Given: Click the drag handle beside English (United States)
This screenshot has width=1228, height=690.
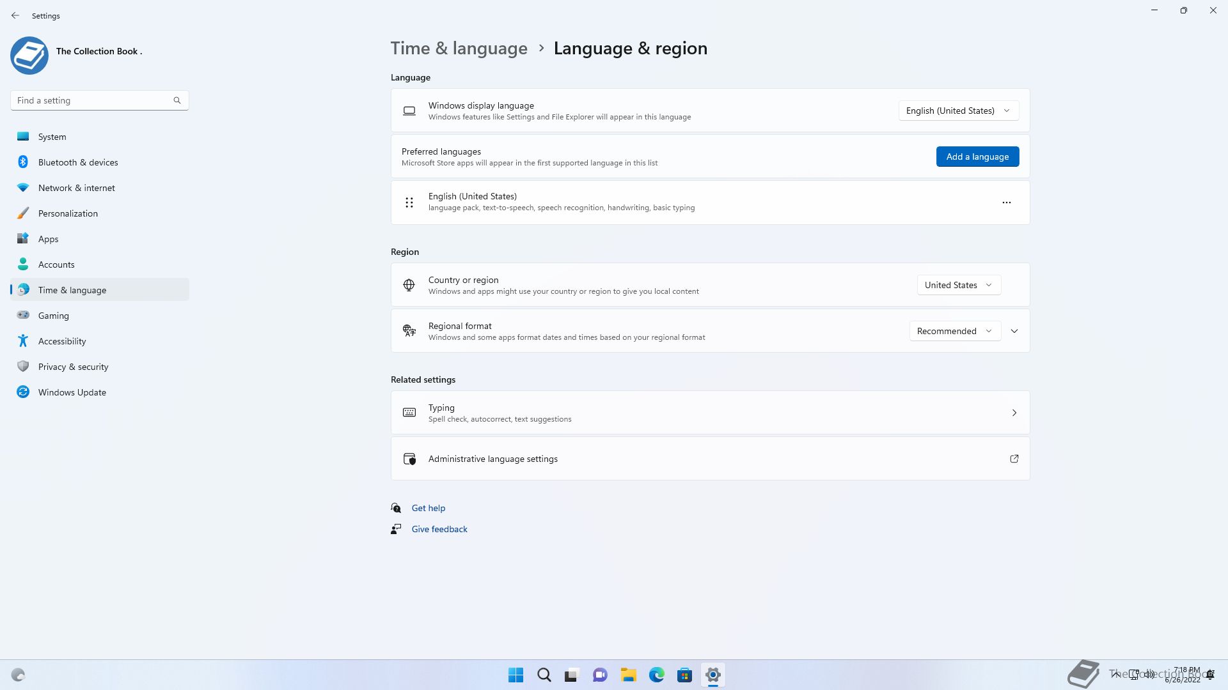Looking at the screenshot, I should point(409,203).
